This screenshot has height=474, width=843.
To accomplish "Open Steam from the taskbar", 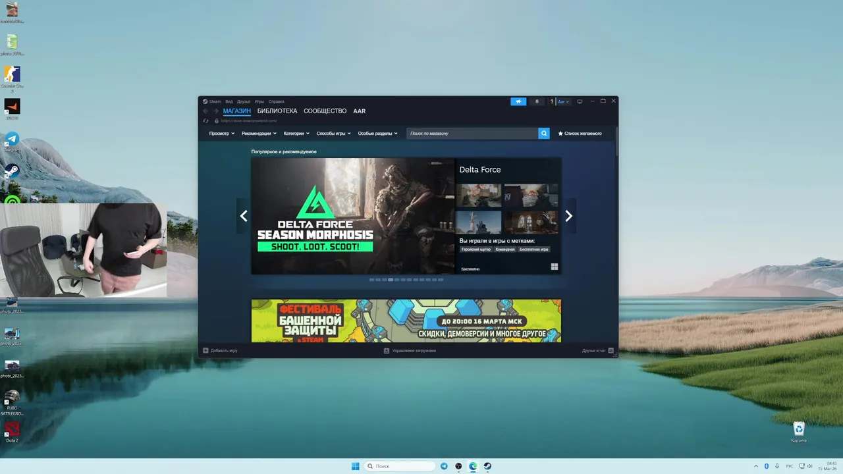I will (x=487, y=466).
